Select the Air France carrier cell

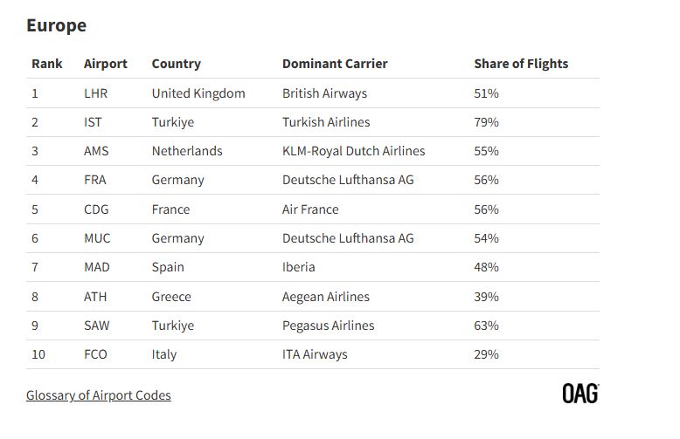[310, 209]
